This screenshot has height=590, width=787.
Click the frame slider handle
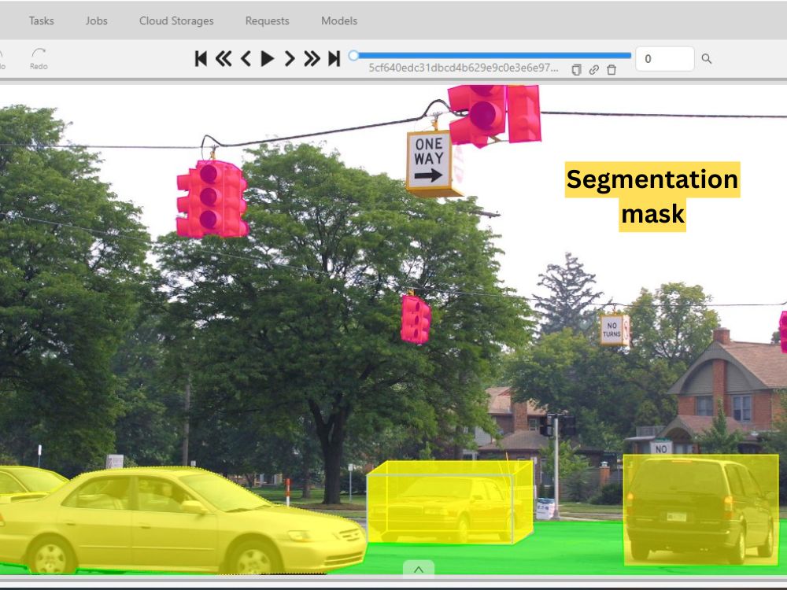click(x=353, y=55)
